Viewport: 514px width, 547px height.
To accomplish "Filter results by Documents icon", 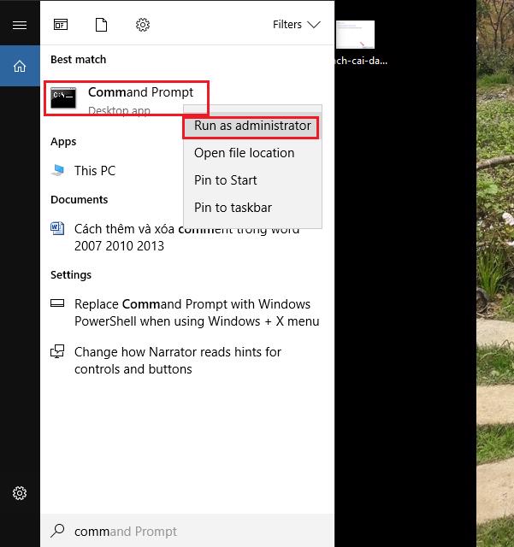I will coord(101,25).
